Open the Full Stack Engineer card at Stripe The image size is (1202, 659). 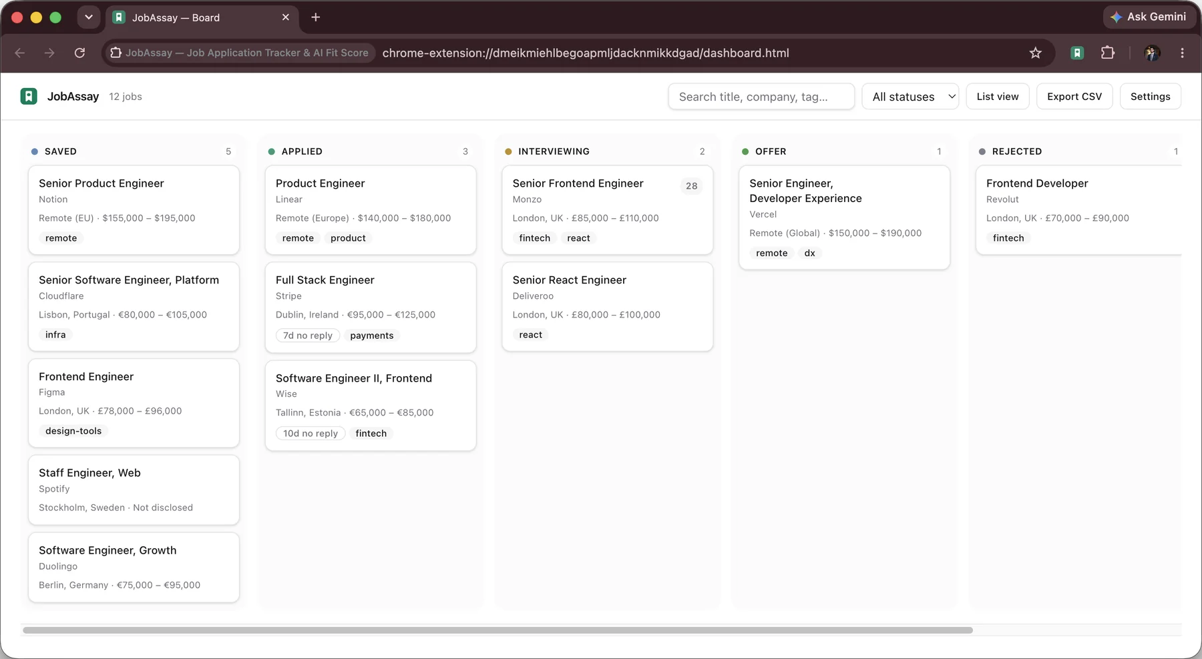371,307
